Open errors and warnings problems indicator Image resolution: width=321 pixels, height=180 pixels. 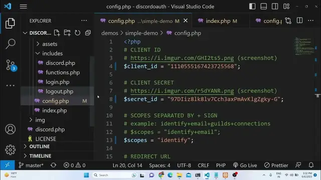[x=75, y=165]
